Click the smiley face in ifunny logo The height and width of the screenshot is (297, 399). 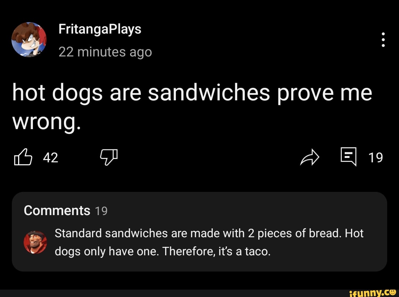(392, 291)
